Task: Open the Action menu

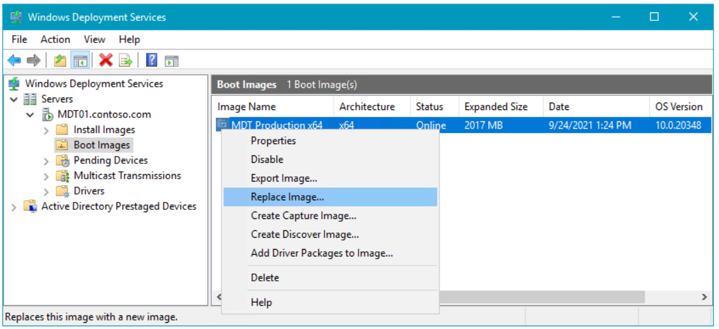Action: [x=55, y=39]
